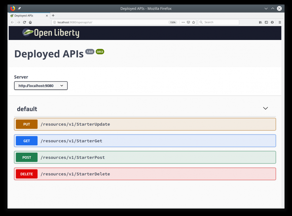Collapse the default API section chevron
Viewport: 292px width, 216px height.
tap(265, 108)
